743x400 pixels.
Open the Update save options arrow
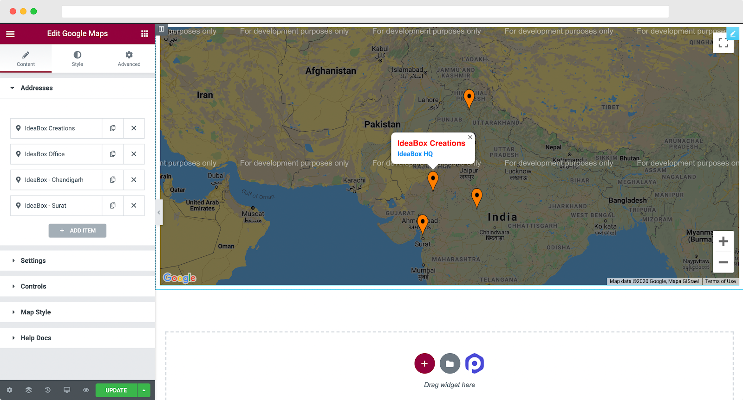pyautogui.click(x=144, y=390)
